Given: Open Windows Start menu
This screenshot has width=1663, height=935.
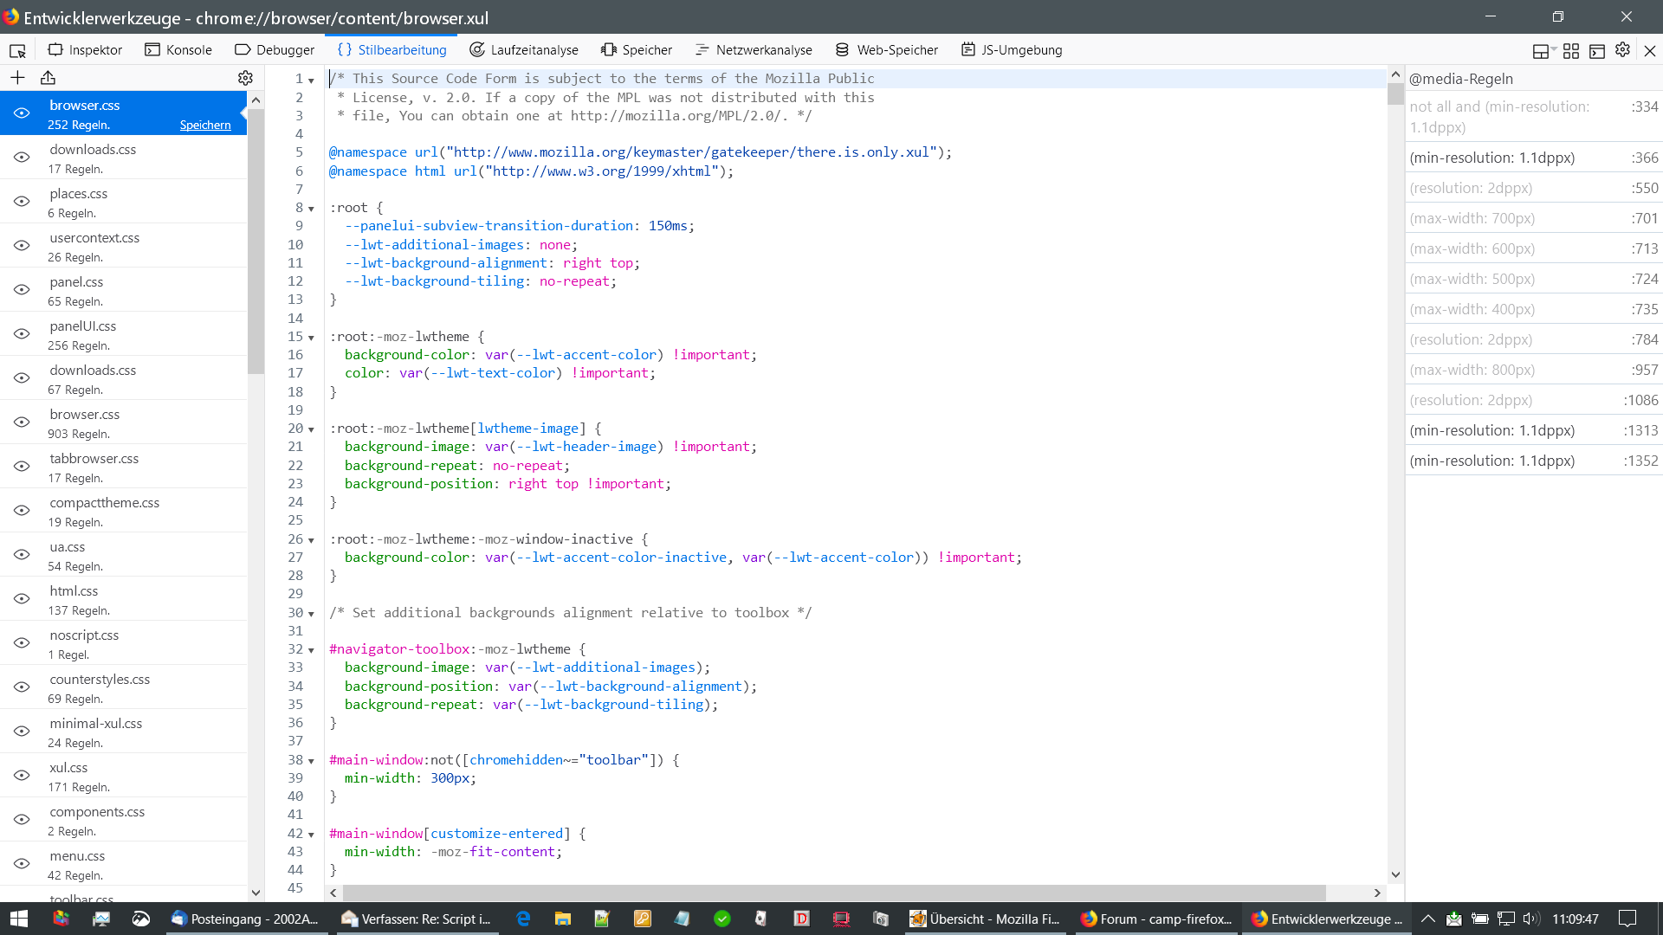Looking at the screenshot, I should [x=19, y=919].
